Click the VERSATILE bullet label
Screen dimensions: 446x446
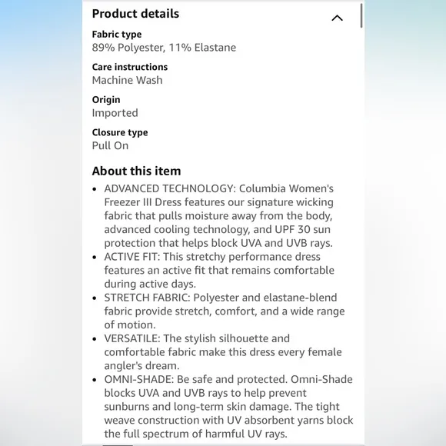point(132,338)
